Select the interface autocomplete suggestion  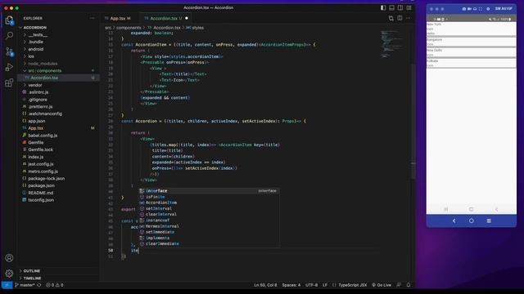(210, 191)
